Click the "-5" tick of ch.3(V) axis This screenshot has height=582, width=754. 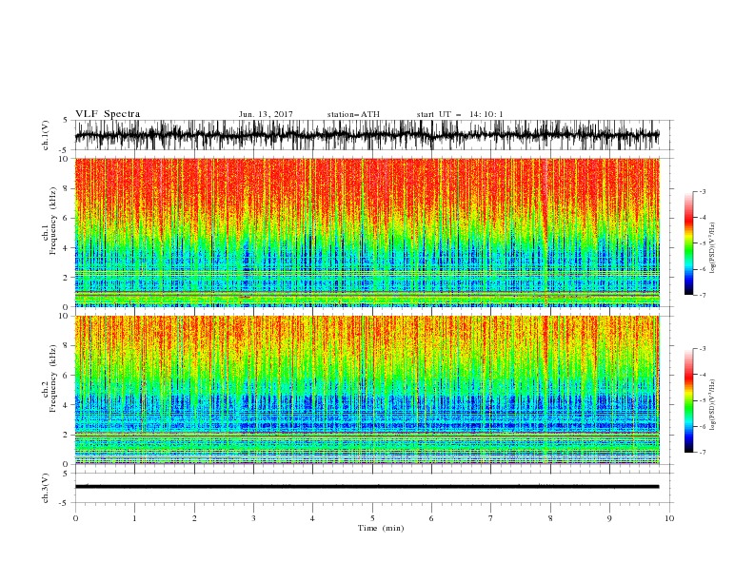click(x=65, y=503)
